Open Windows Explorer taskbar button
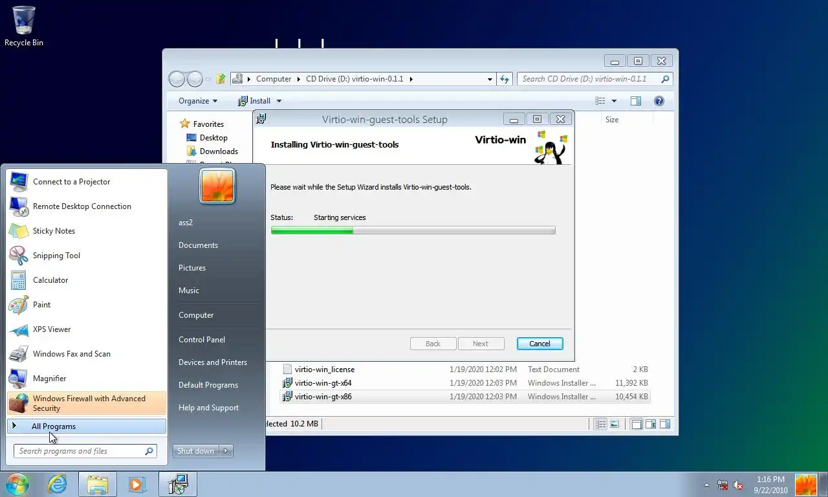 coord(98,484)
